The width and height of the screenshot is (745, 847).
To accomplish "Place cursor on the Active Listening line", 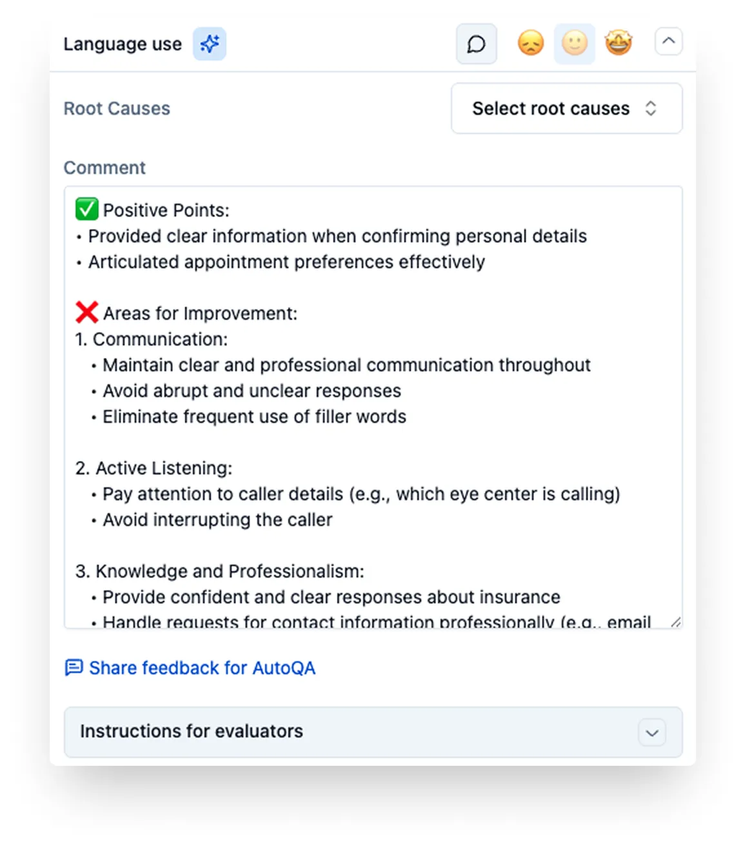I will (154, 468).
